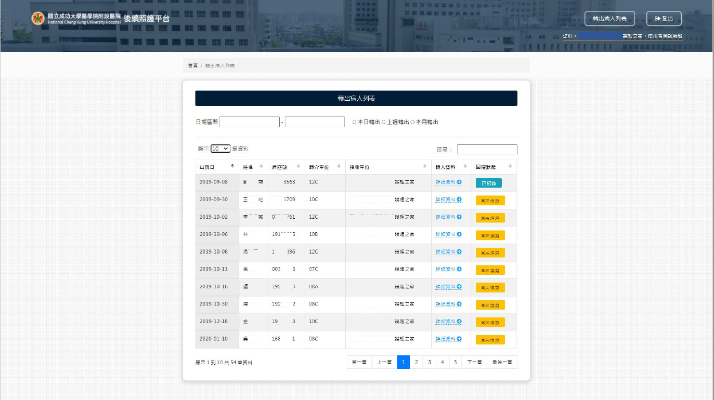Go to 首頁 via breadcrumb
This screenshot has width=714, height=400.
point(193,65)
